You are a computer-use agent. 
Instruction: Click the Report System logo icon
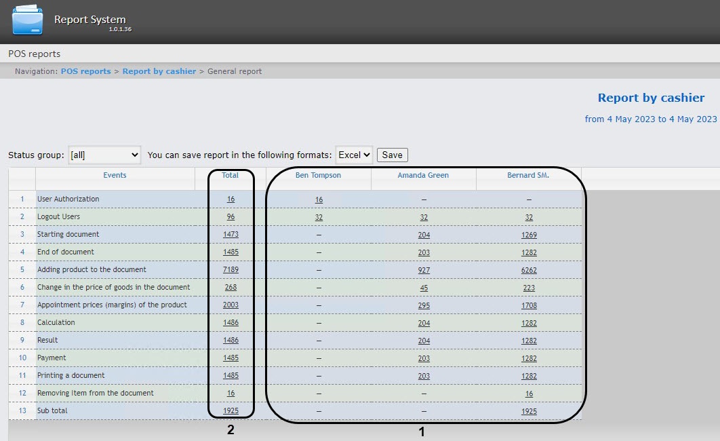point(27,21)
